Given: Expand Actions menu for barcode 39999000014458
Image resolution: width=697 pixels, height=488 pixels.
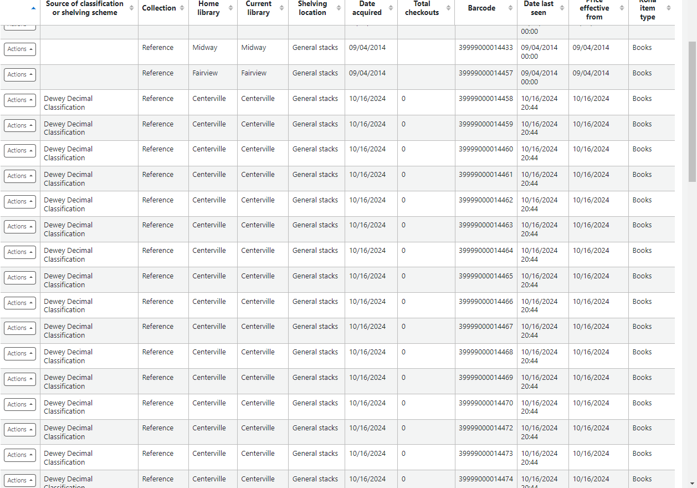Looking at the screenshot, I should [x=20, y=100].
